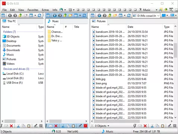
Task: Expand the 0 Objects dropdown arrow
Action: (108, 126)
